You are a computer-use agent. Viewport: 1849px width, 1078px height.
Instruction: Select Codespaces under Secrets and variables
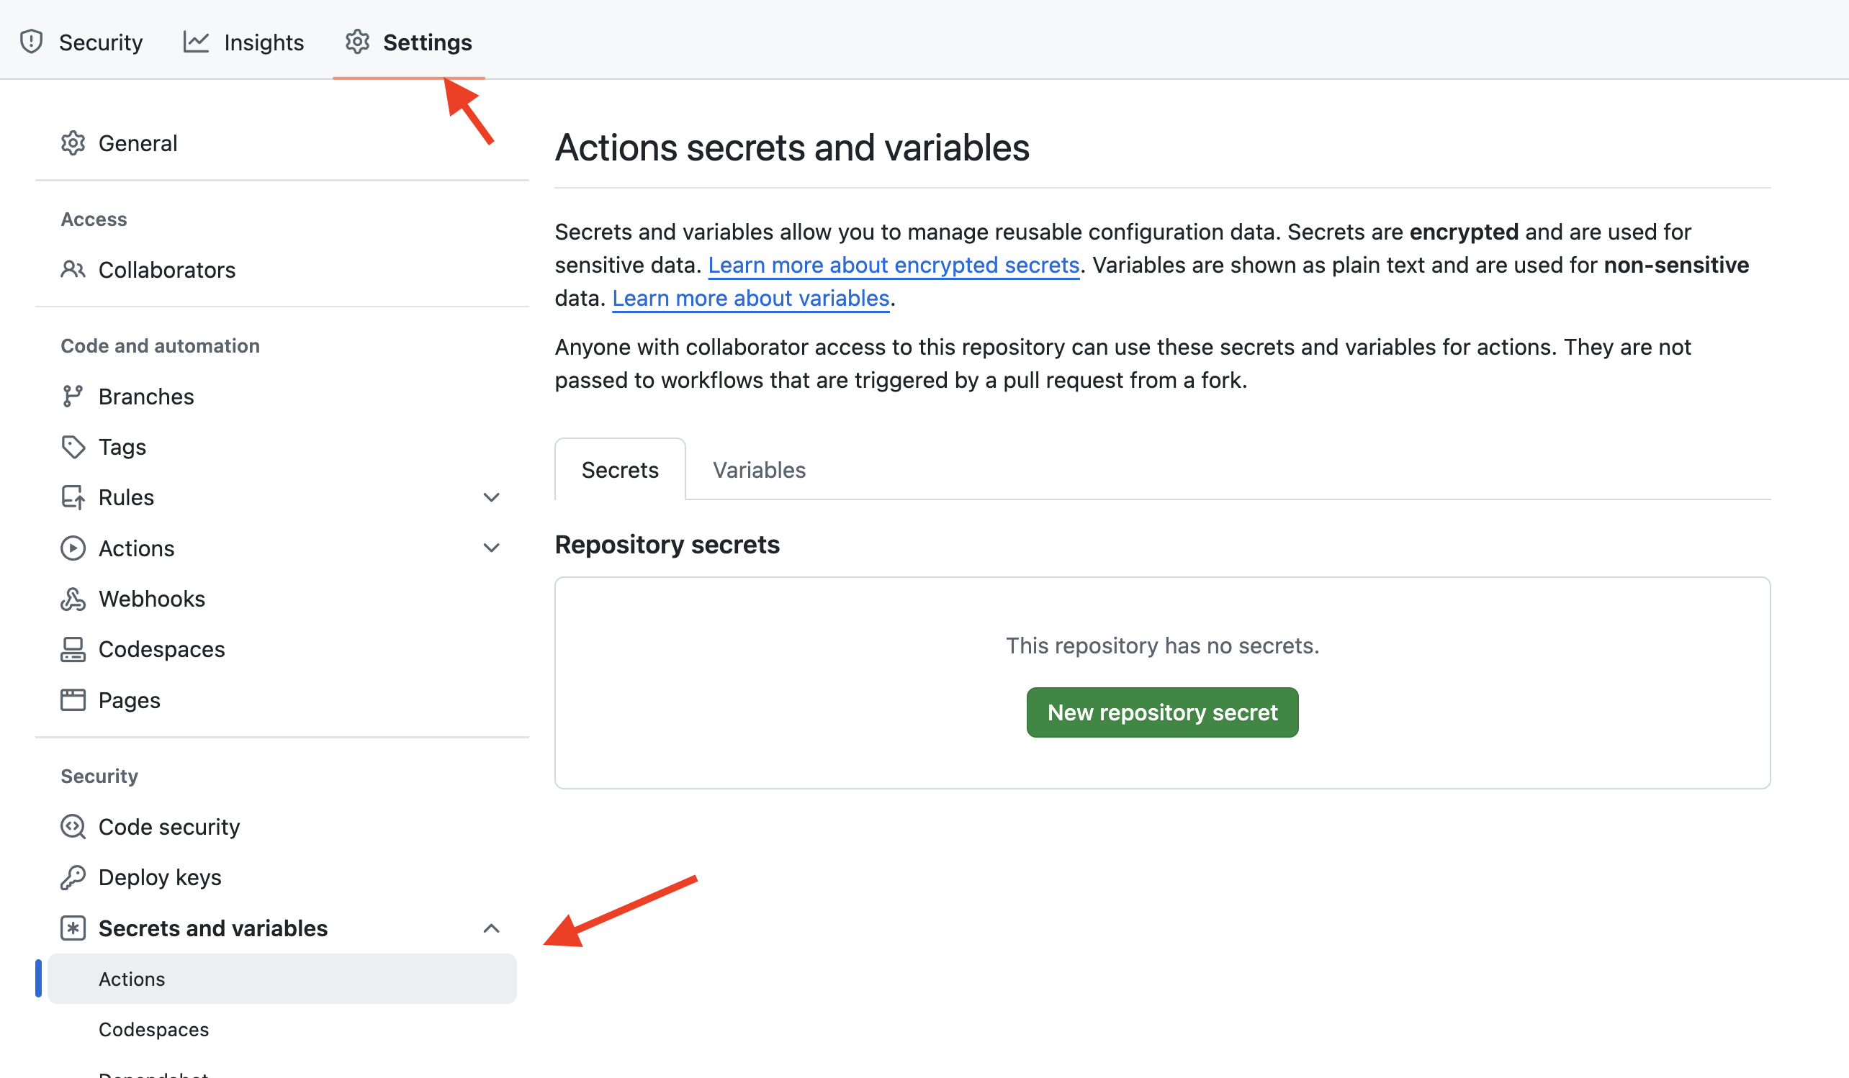[x=154, y=1029]
